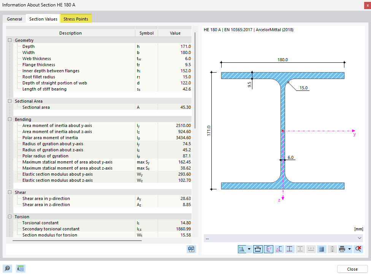Click the Value column header

click(175, 33)
